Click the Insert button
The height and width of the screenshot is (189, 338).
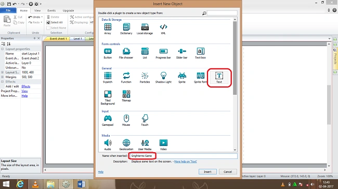(207, 171)
